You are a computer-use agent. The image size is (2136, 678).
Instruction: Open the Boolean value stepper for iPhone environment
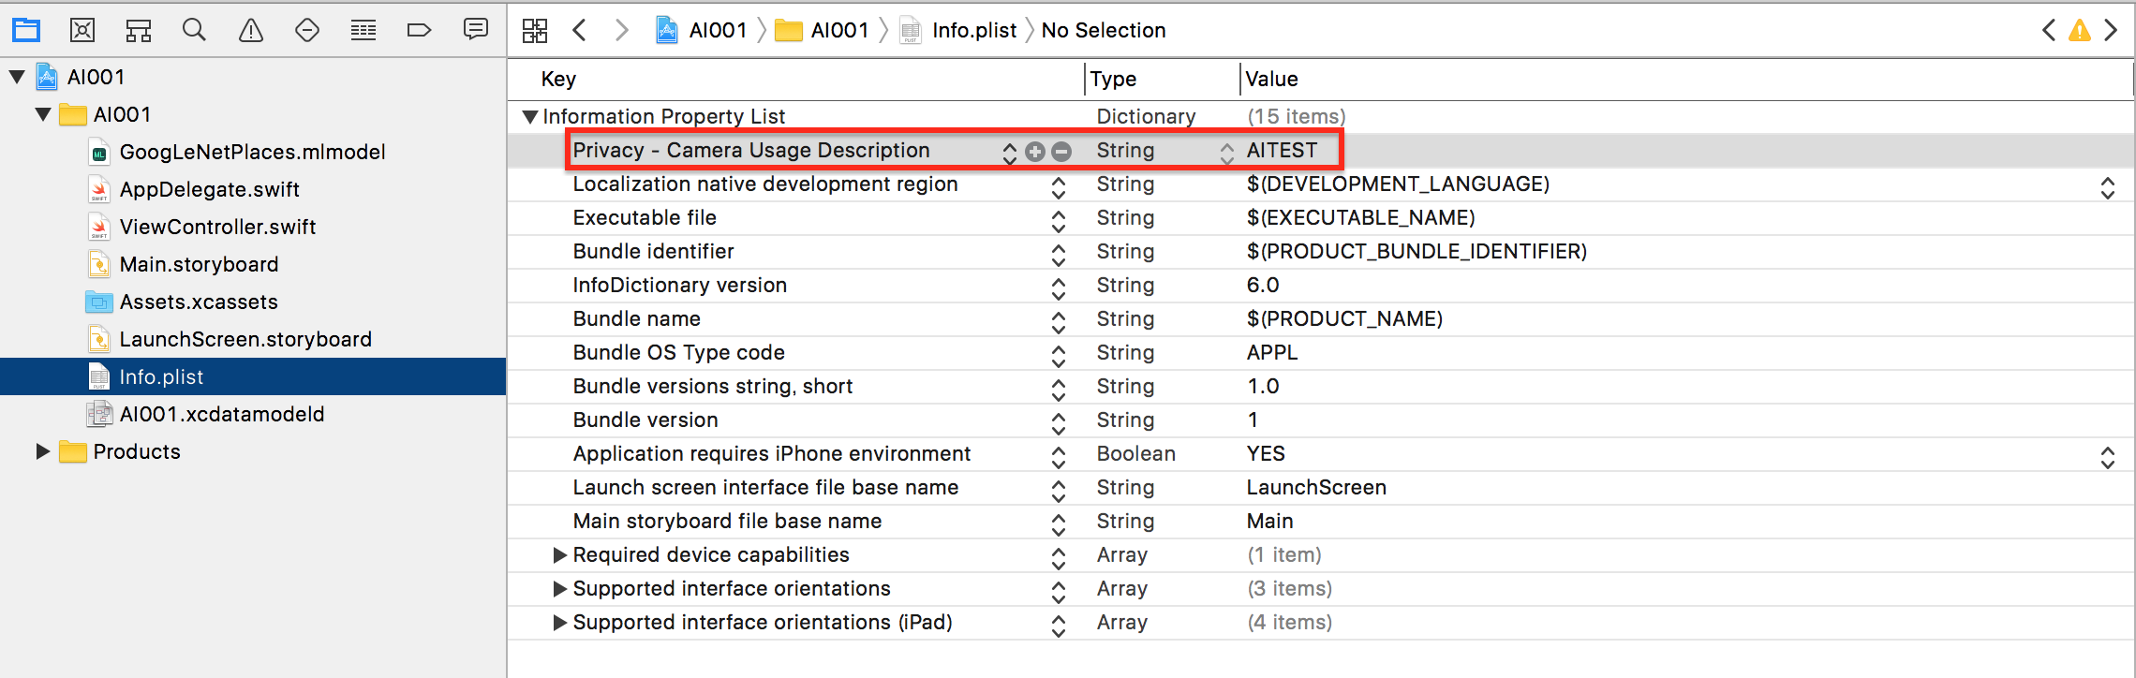2107,457
